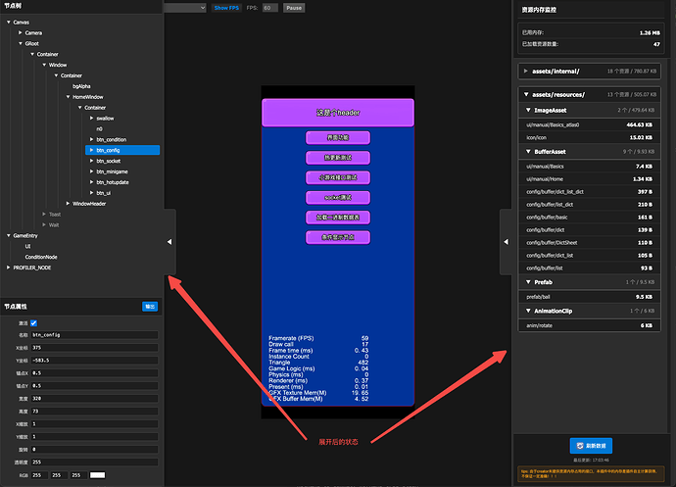Click the 刷新数据 refresh data button
676x487 pixels.
591,446
